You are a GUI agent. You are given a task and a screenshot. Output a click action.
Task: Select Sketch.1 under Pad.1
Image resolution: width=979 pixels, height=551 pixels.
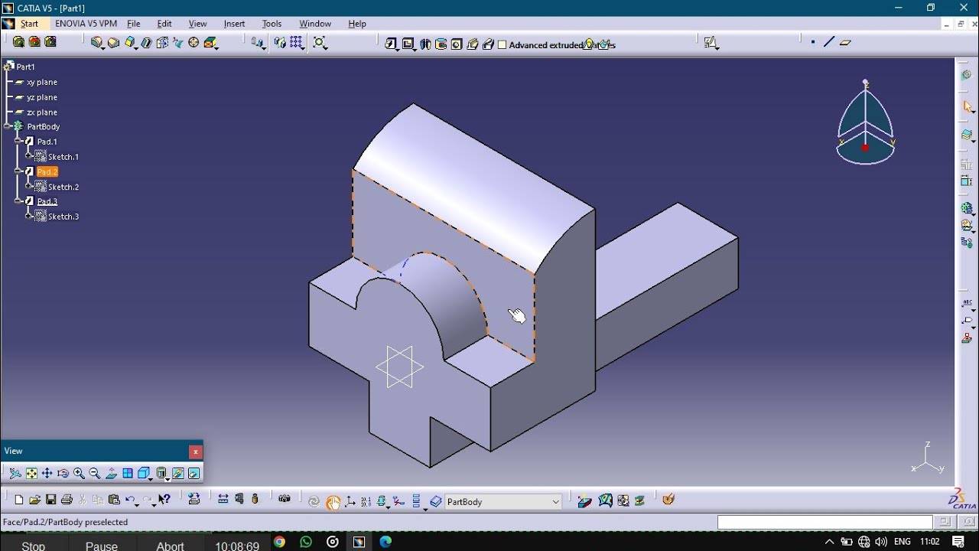(63, 157)
